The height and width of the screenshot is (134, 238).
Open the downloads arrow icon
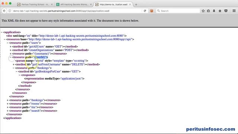point(214,11)
